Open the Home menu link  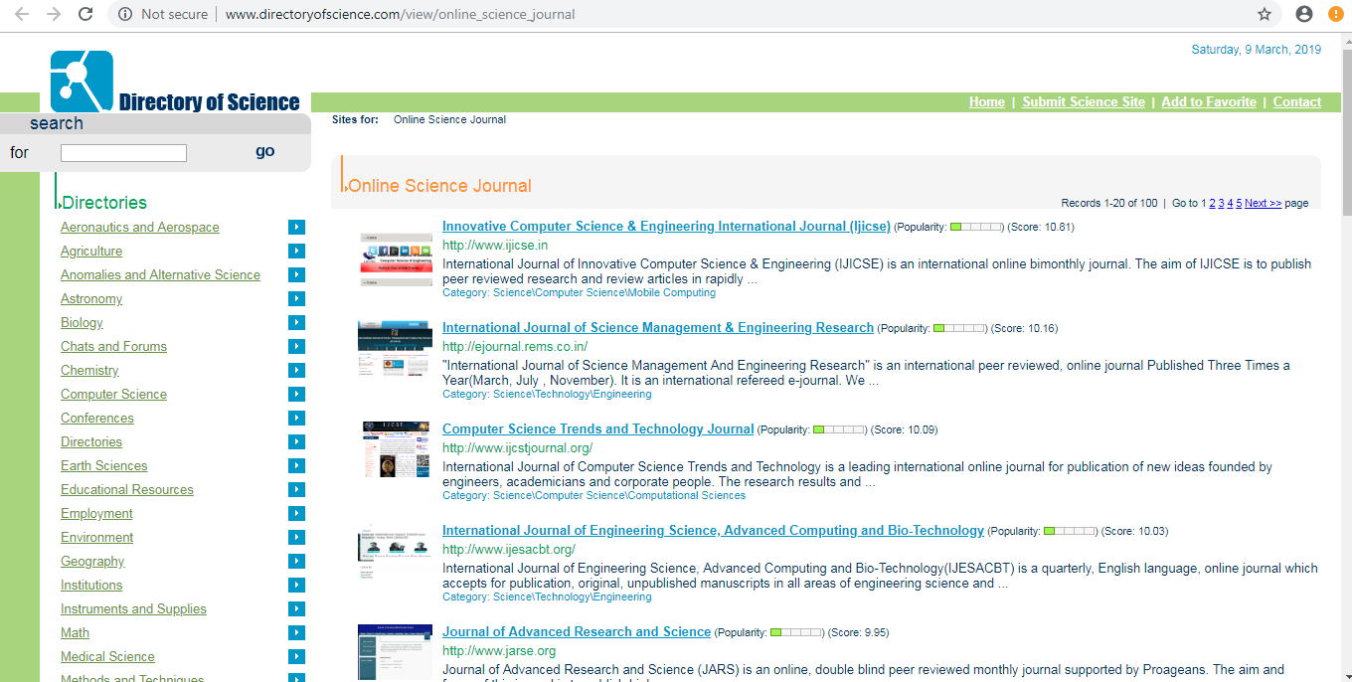click(986, 102)
